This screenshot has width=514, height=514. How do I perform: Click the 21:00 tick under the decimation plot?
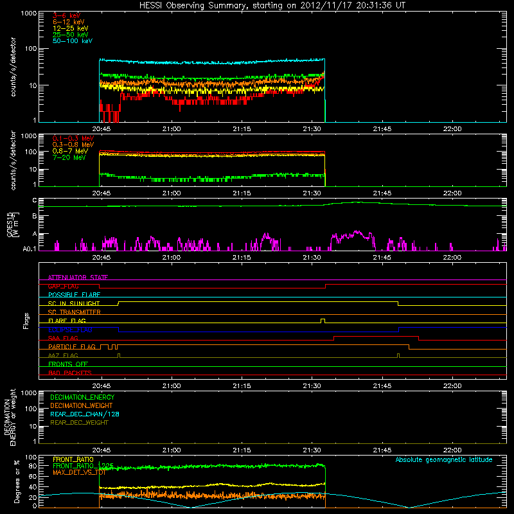coord(172,450)
